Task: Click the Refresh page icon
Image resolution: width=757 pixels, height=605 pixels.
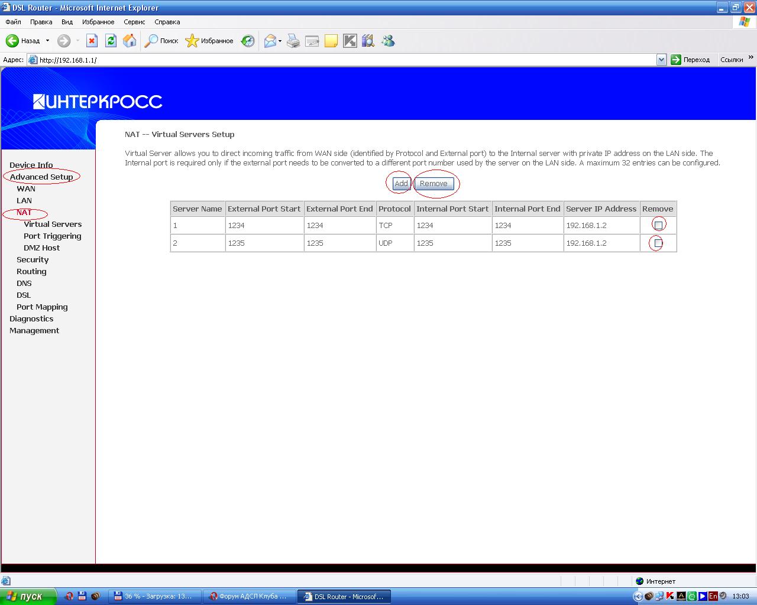Action: click(x=111, y=41)
